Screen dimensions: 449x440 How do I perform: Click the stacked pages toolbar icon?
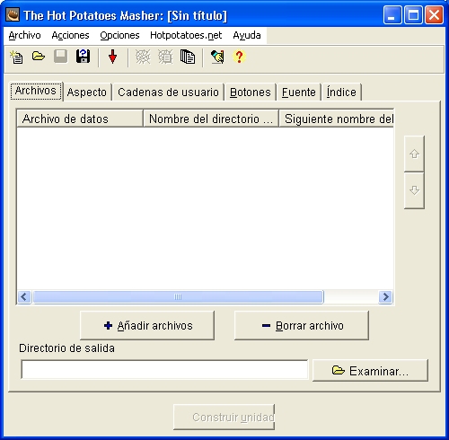point(188,57)
